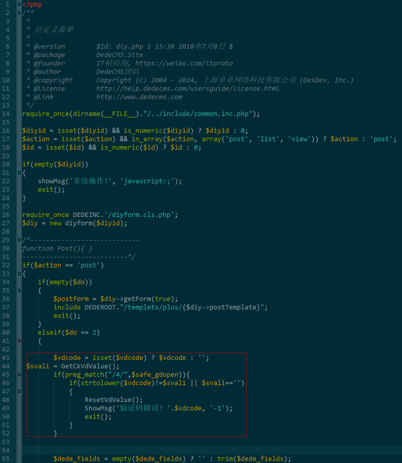402x463 pixels.
Task: Click 'strtolower' on line 46
Action: [x=100, y=383]
